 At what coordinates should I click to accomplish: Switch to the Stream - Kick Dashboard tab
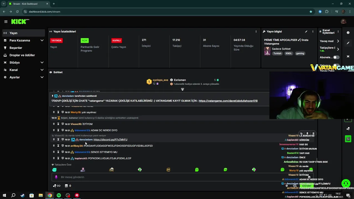28,4
